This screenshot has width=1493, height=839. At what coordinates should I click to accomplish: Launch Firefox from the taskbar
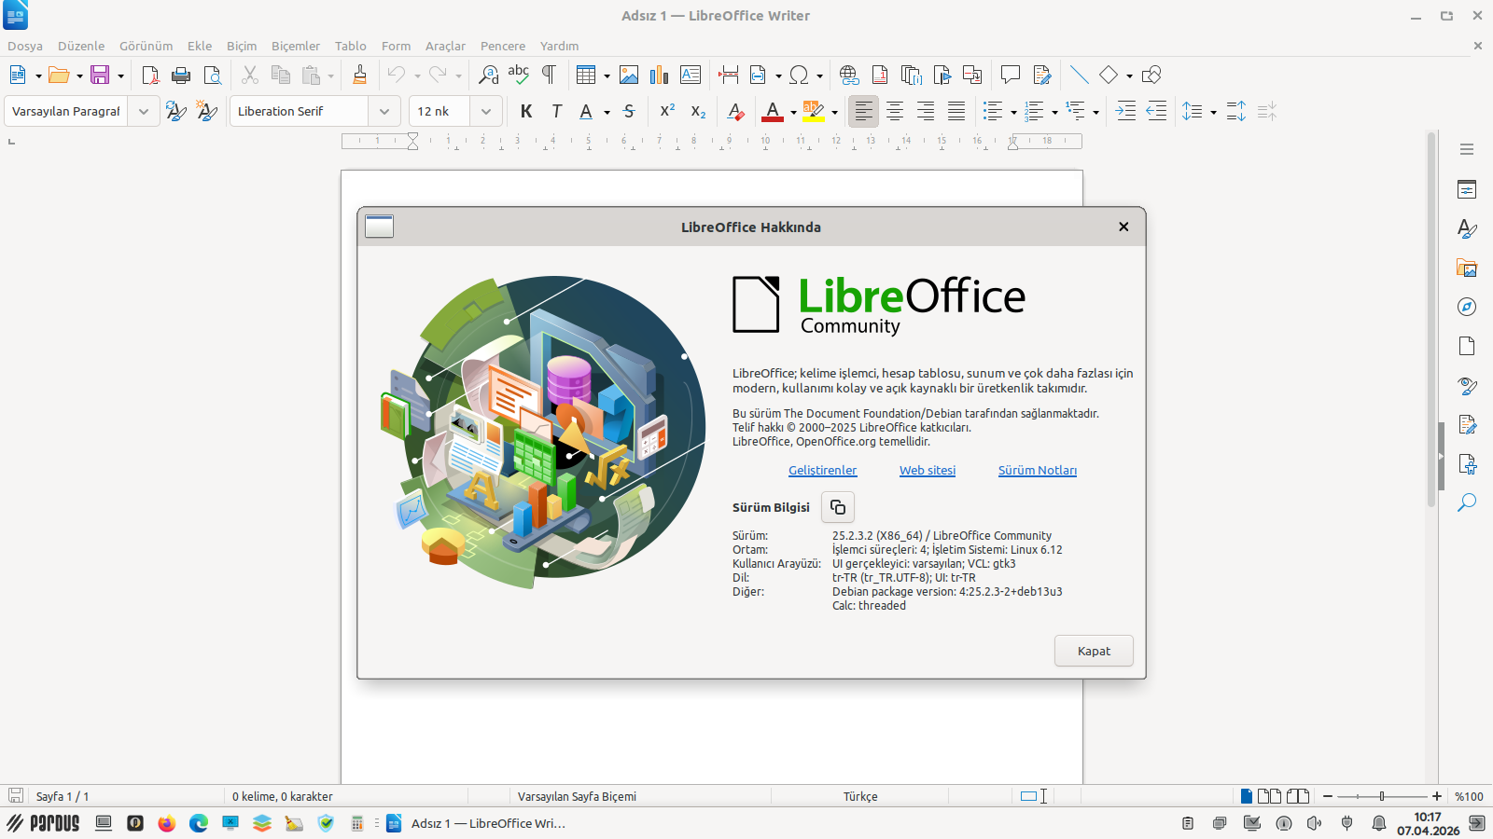[x=167, y=823]
